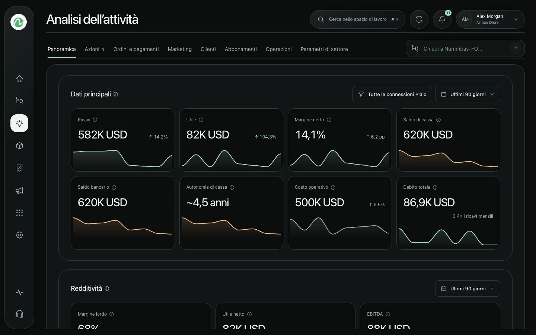Open the Clienti tab
The image size is (536, 335).
208,49
